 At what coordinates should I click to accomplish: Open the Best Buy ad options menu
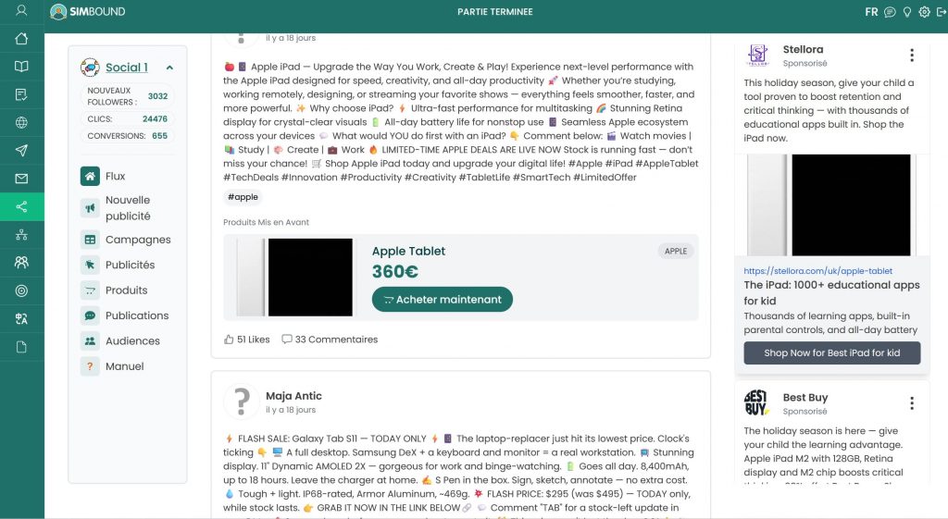[912, 403]
